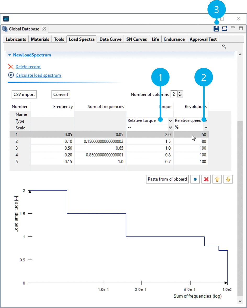This screenshot has width=247, height=308.
Task: Open the Endurance tab
Action: tap(174, 39)
